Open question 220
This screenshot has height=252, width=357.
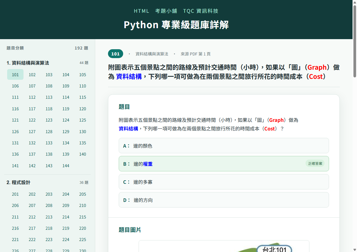click(83, 228)
